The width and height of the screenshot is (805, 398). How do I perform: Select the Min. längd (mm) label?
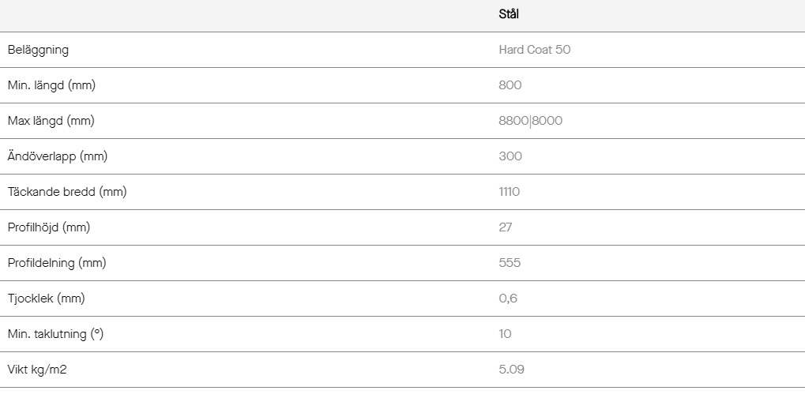tap(51, 85)
